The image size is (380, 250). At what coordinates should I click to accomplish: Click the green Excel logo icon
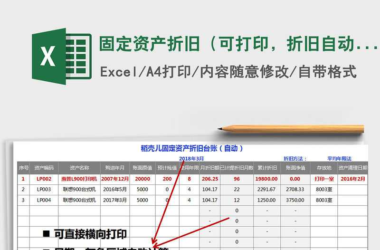coord(62,56)
